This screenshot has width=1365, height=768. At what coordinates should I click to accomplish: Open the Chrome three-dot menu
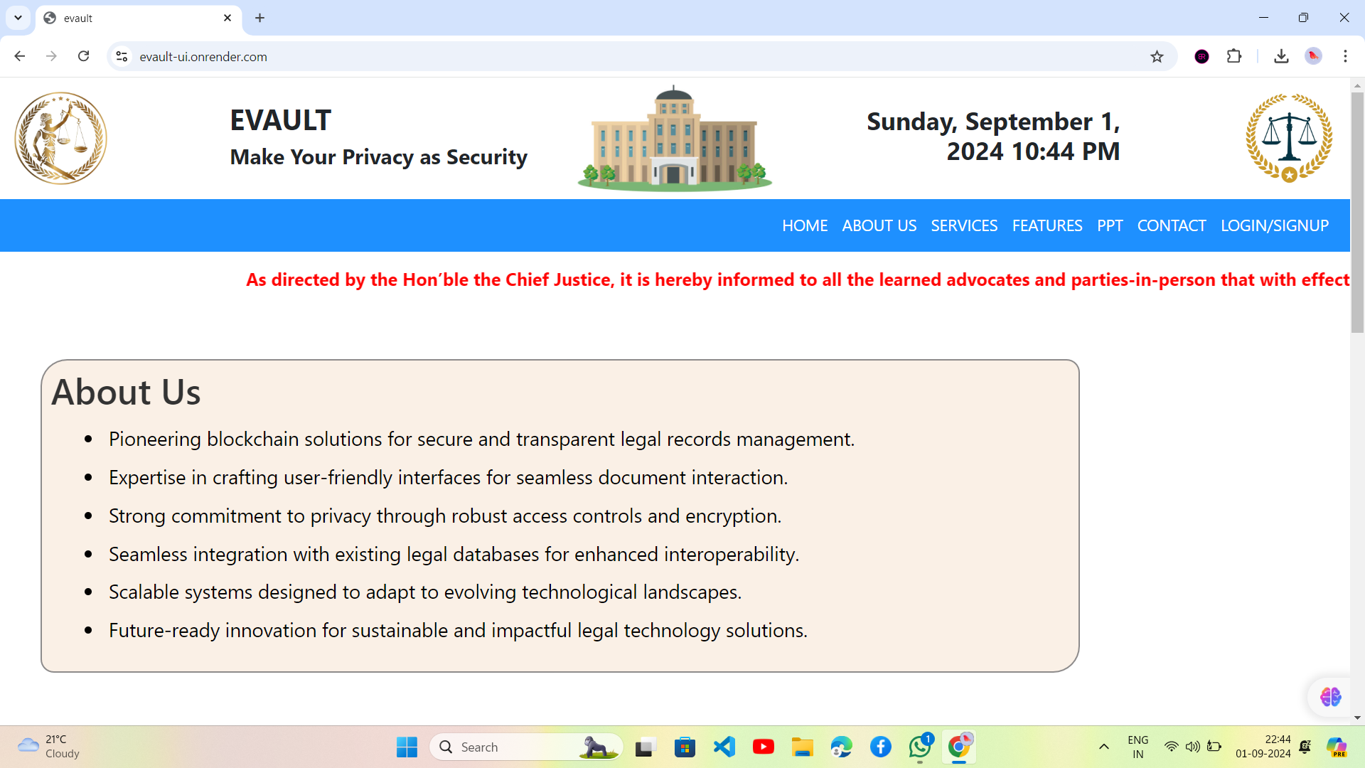(x=1345, y=56)
